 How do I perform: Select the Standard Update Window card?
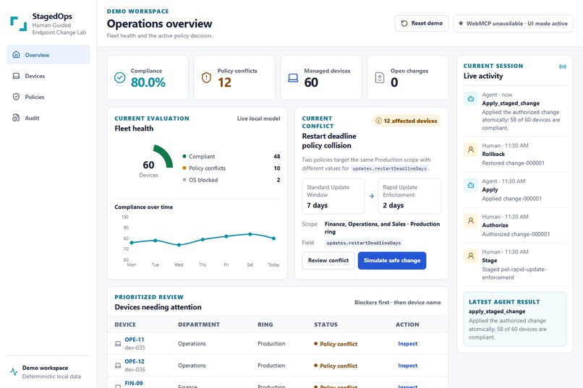pos(333,196)
